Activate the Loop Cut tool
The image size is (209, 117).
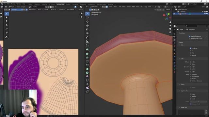(x=87, y=61)
